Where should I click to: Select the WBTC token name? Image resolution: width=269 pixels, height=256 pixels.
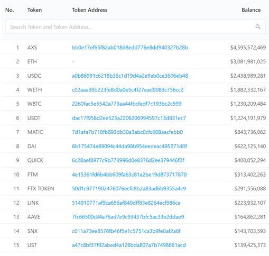tap(34, 104)
